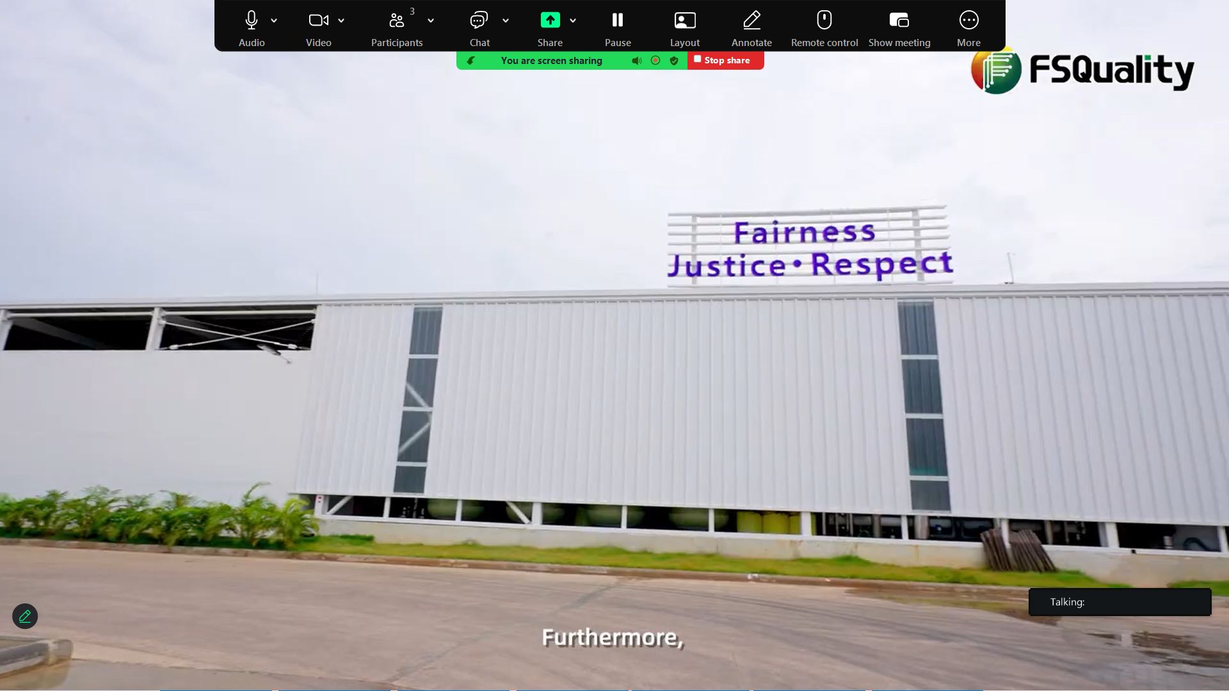This screenshot has height=691, width=1229.
Task: Click the red Stop share button
Action: click(725, 60)
